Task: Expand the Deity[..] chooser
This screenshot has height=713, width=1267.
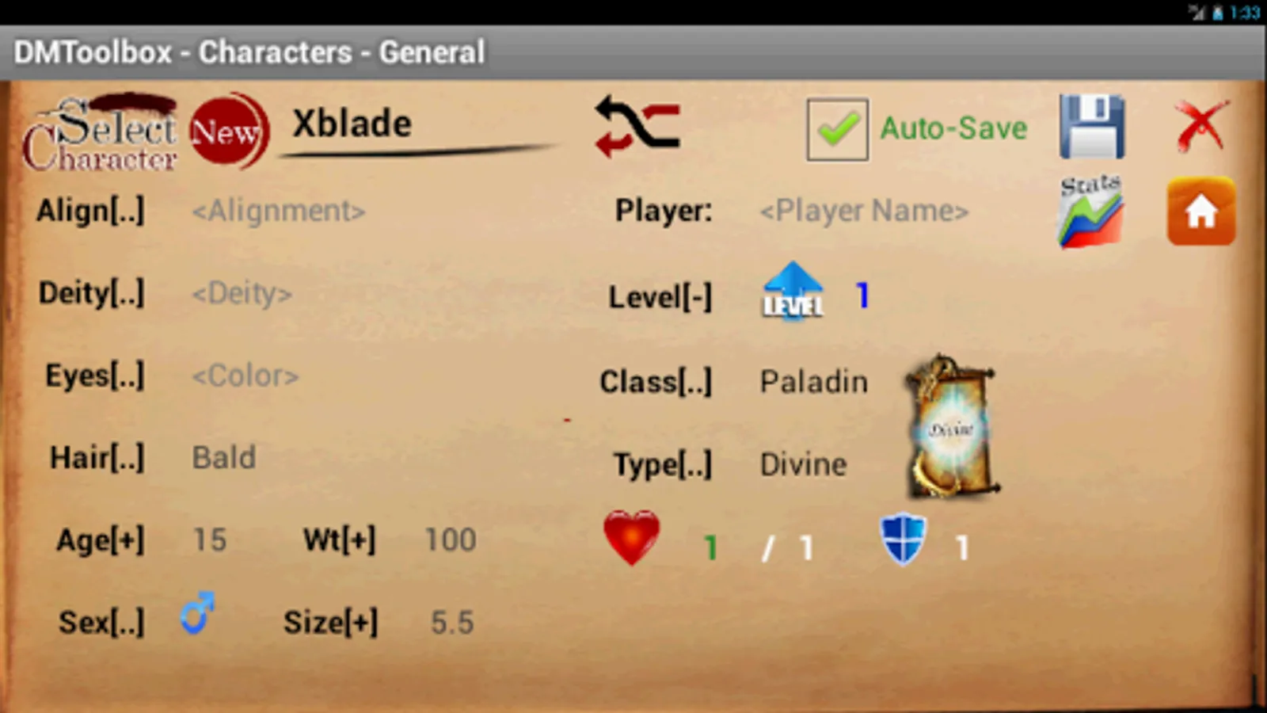Action: pyautogui.click(x=92, y=293)
